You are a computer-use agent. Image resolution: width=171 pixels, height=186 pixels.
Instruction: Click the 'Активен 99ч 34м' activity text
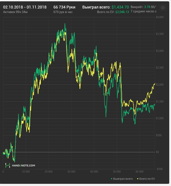pyautogui.click(x=15, y=12)
